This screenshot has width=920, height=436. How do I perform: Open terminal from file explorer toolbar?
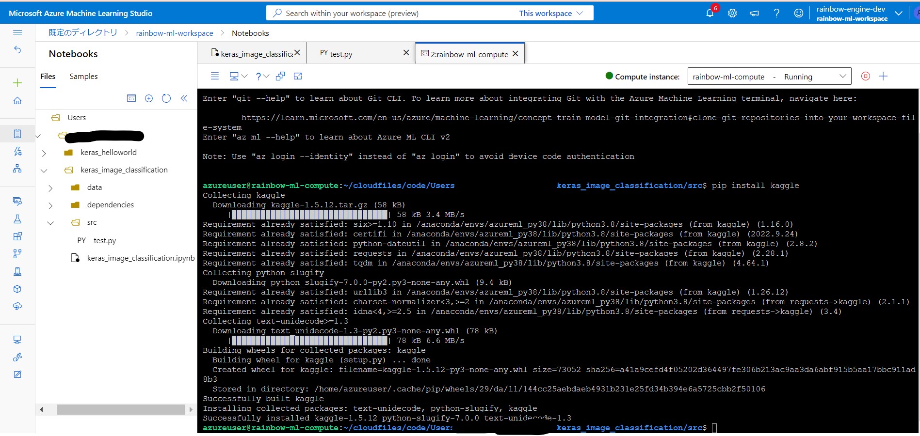(131, 98)
